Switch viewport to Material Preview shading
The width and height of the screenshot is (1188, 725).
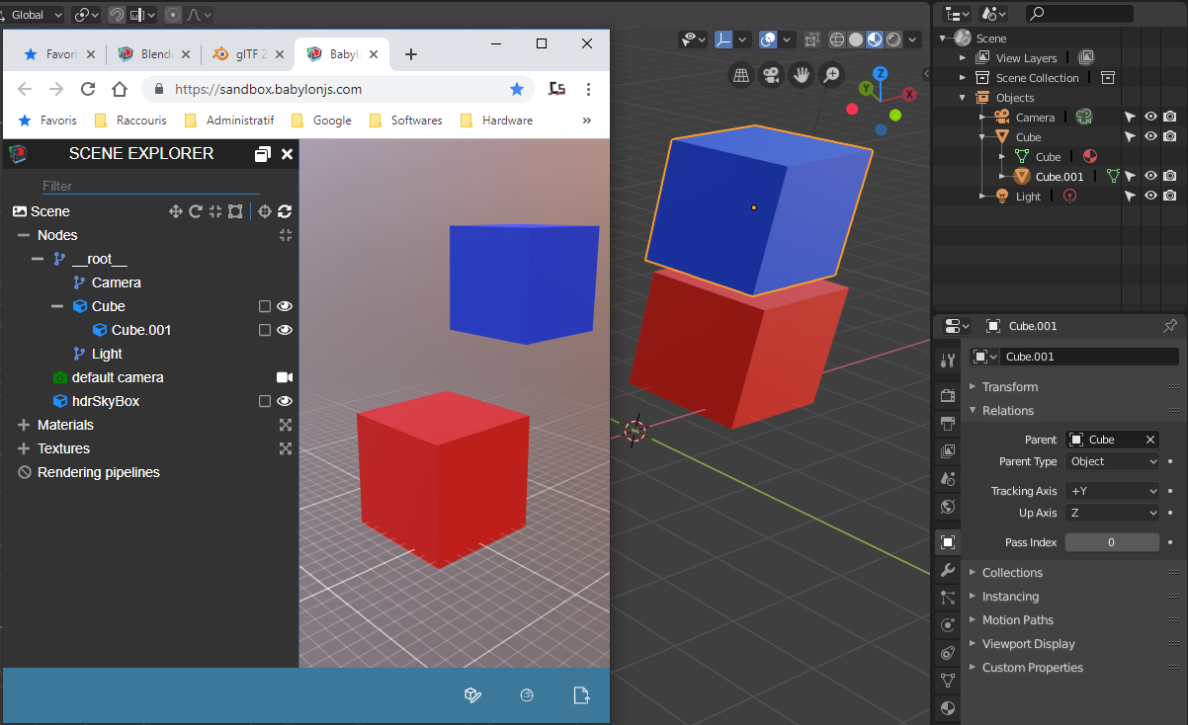(874, 38)
